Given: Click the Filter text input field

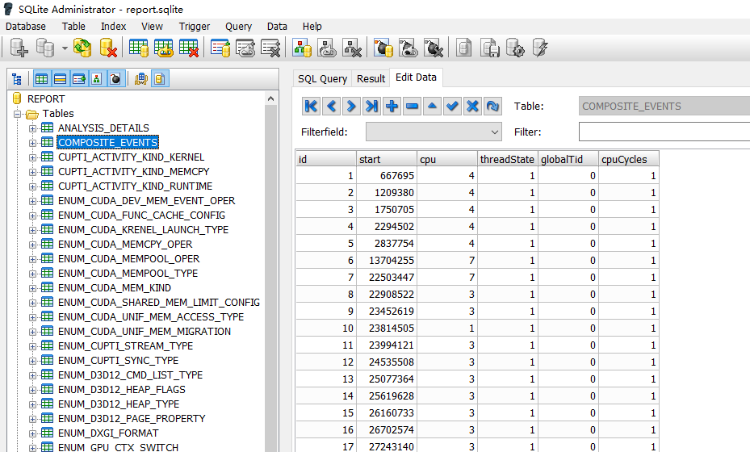Looking at the screenshot, I should 664,132.
